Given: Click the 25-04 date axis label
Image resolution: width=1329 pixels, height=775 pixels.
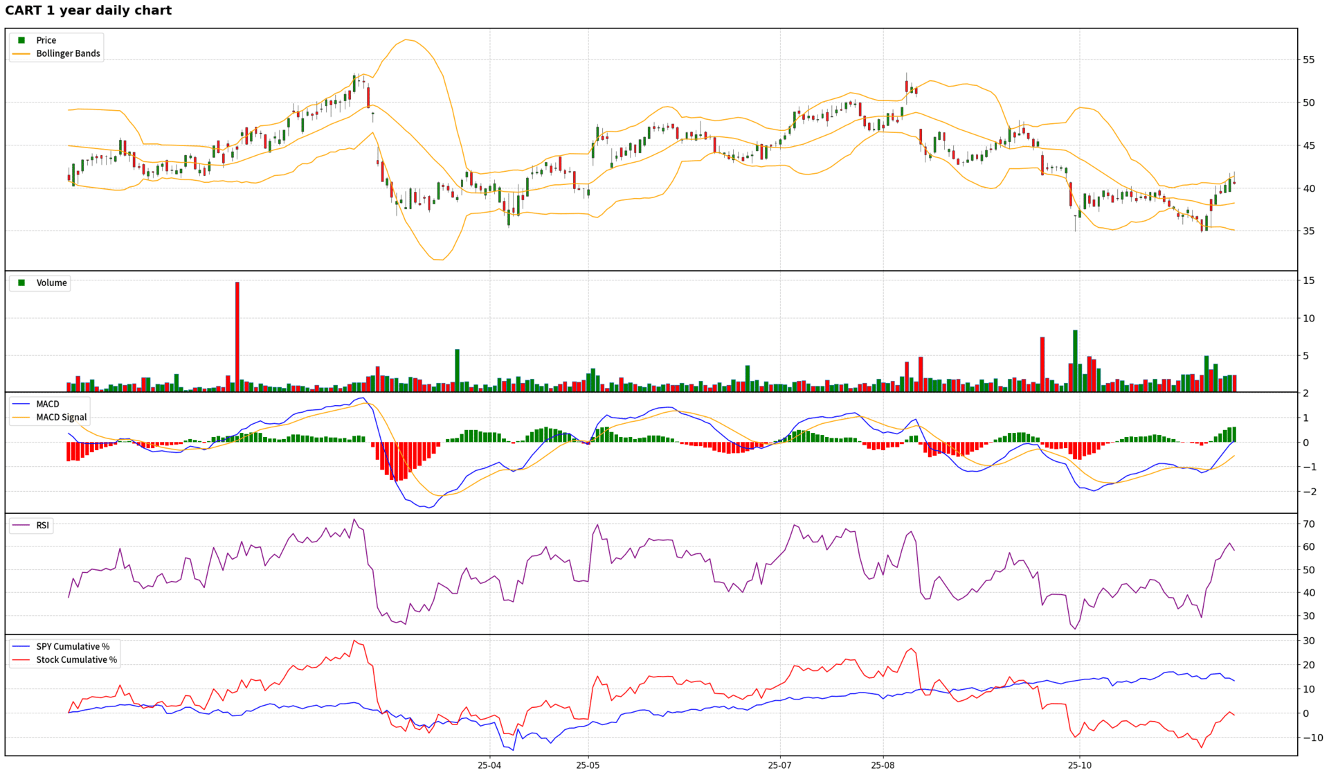Looking at the screenshot, I should click(x=489, y=765).
